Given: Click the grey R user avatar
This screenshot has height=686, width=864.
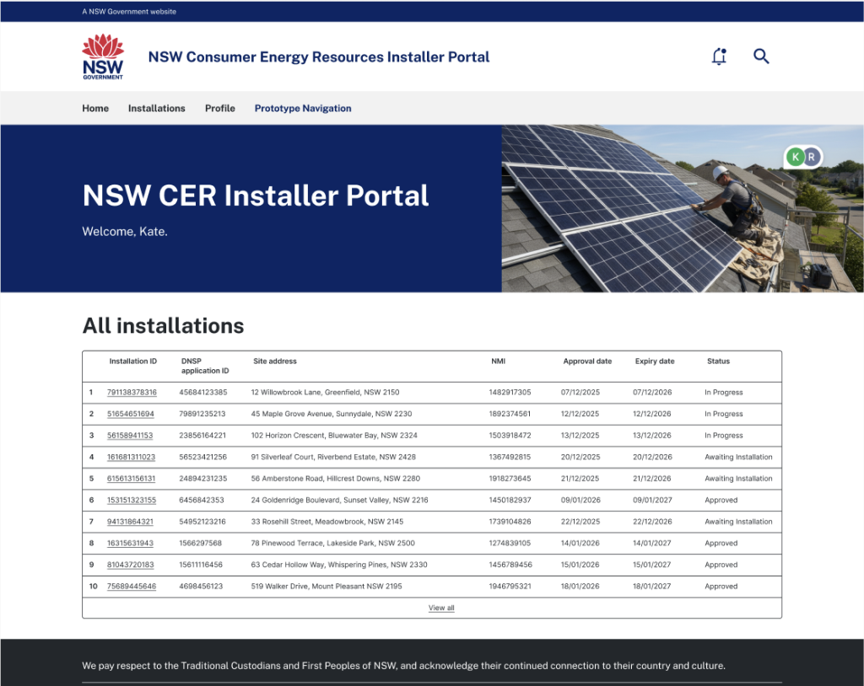Looking at the screenshot, I should [x=812, y=158].
